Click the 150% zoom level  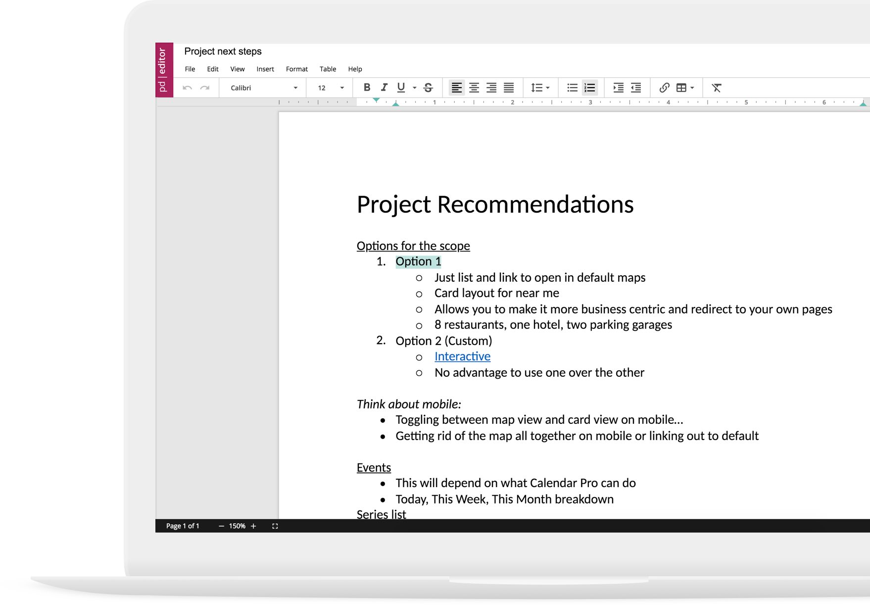click(237, 526)
